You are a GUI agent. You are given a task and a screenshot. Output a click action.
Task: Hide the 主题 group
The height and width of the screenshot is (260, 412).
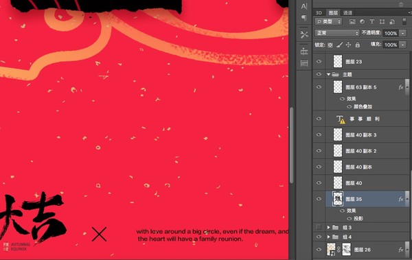[x=319, y=74]
